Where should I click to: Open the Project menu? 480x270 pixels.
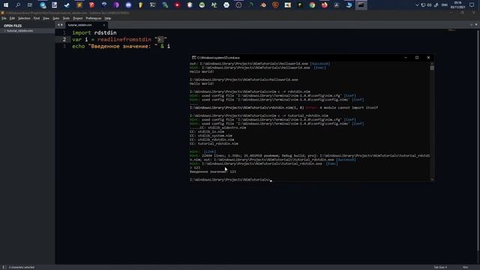pyautogui.click(x=78, y=18)
